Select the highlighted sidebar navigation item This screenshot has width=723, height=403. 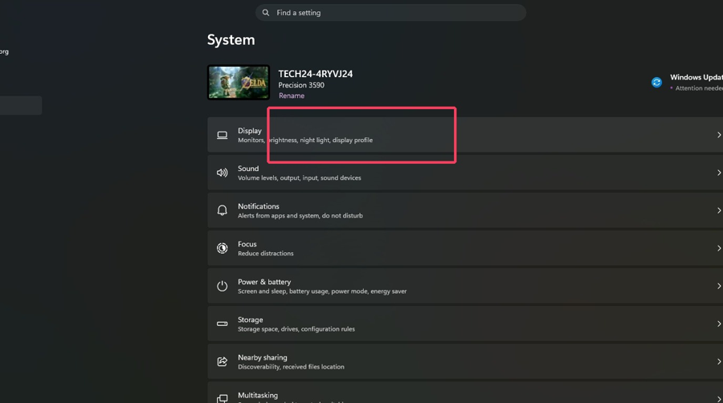click(x=21, y=105)
